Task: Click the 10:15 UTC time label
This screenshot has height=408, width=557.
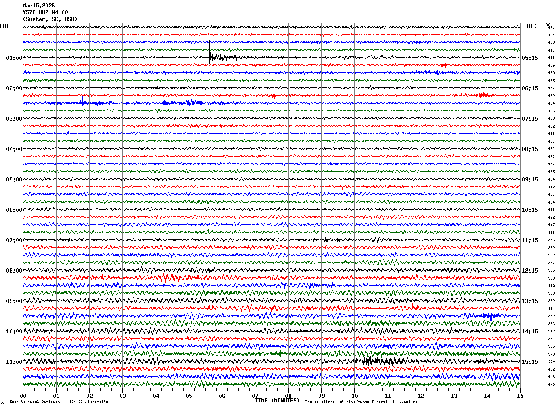Action: (530, 210)
